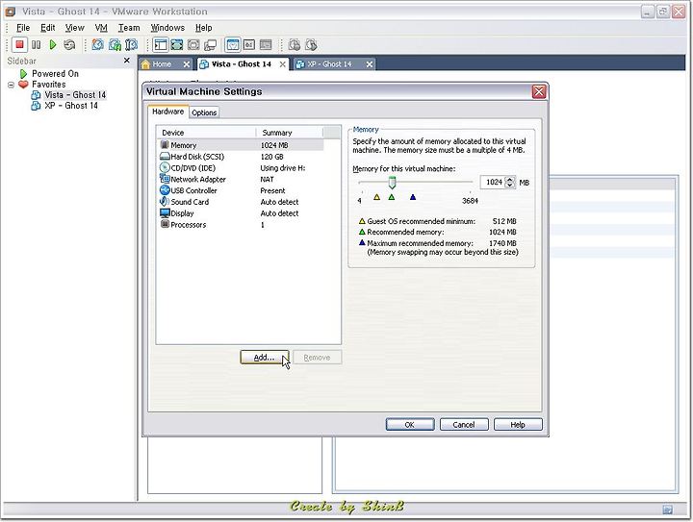Open the Edit menu

coord(48,28)
